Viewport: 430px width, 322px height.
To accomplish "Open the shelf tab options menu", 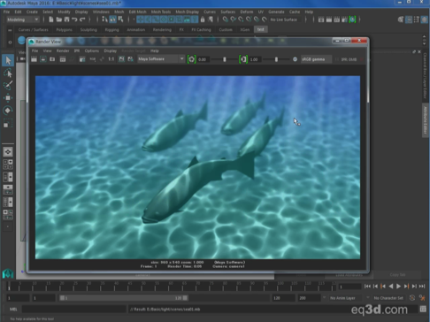I will [10, 42].
